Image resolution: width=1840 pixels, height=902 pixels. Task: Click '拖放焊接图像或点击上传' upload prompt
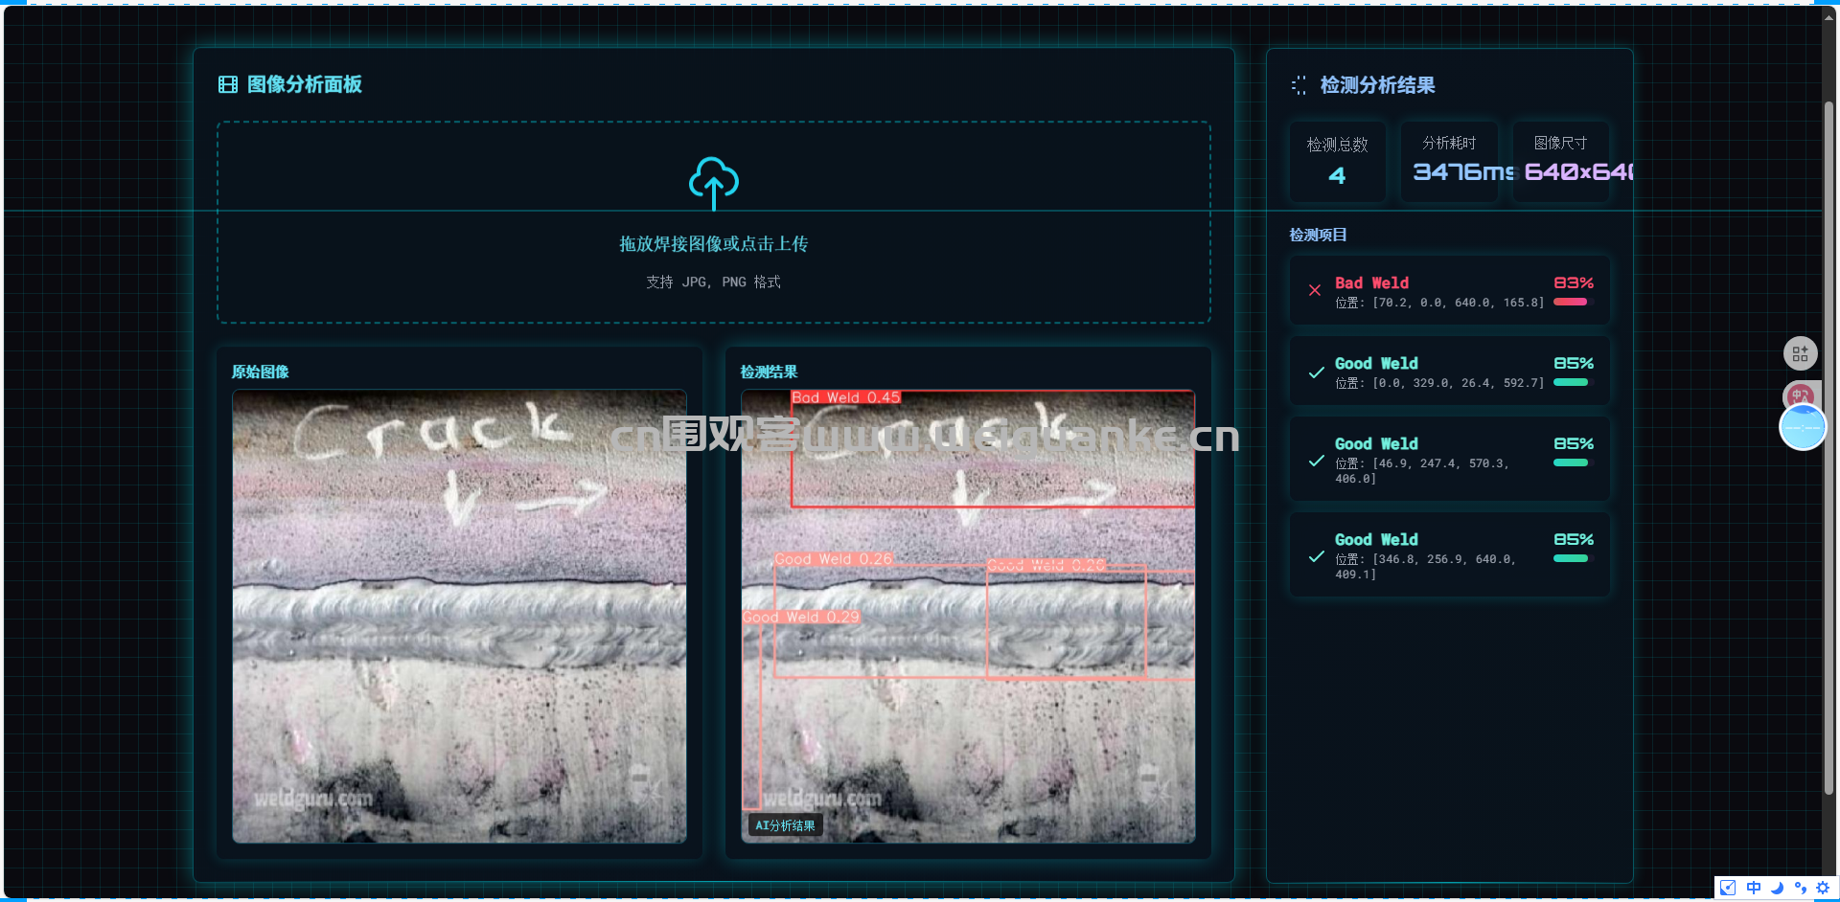point(714,244)
